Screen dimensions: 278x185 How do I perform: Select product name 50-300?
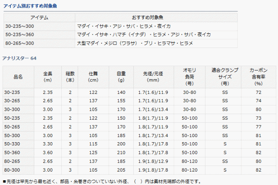tap(12, 136)
